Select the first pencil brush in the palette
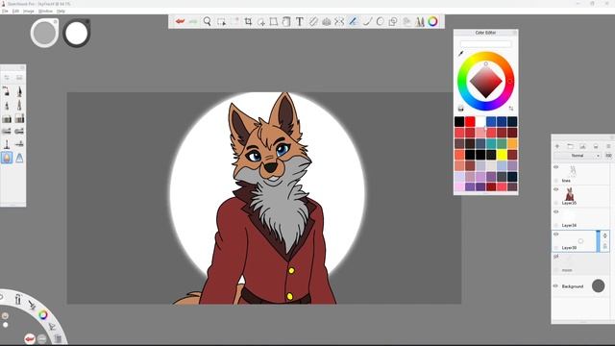 (x=7, y=91)
